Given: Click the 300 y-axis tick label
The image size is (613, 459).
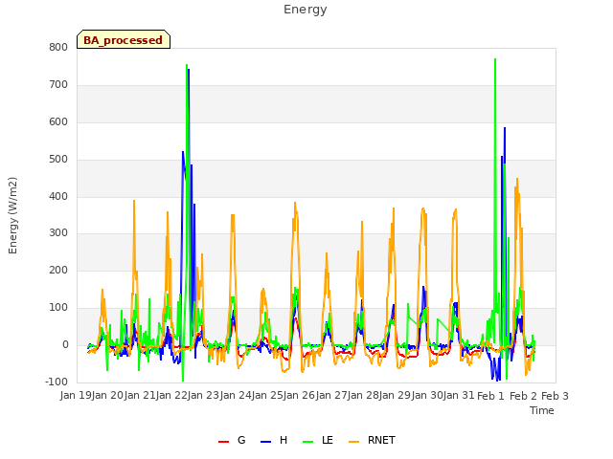Looking at the screenshot, I should tap(58, 233).
